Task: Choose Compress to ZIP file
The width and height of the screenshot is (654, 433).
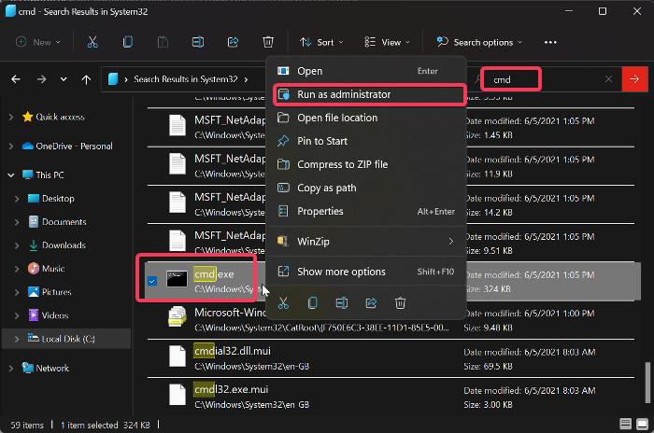Action: coord(366,164)
